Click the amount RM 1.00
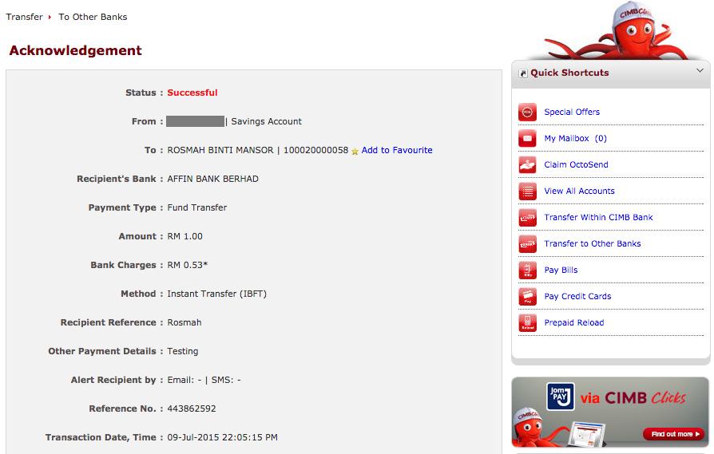Viewport: 714px width, 454px height. tap(184, 236)
